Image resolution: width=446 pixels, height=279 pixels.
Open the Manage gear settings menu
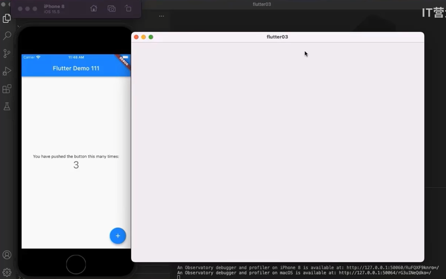[x=7, y=272]
